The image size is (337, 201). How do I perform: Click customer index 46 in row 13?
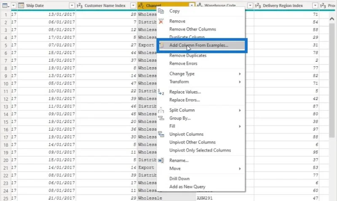[133, 106]
